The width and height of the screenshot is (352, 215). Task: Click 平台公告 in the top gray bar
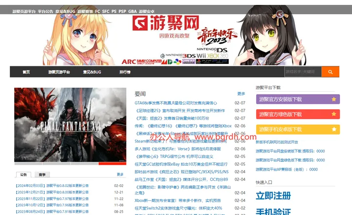tap(45, 11)
